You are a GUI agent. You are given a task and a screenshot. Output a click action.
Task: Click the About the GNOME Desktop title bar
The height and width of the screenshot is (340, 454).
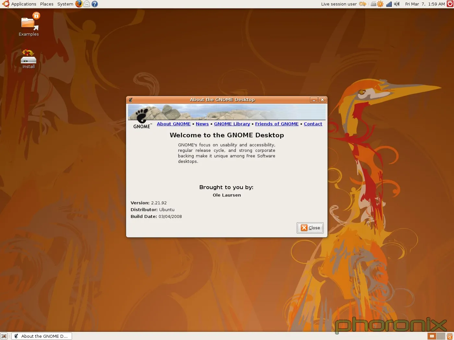click(222, 100)
